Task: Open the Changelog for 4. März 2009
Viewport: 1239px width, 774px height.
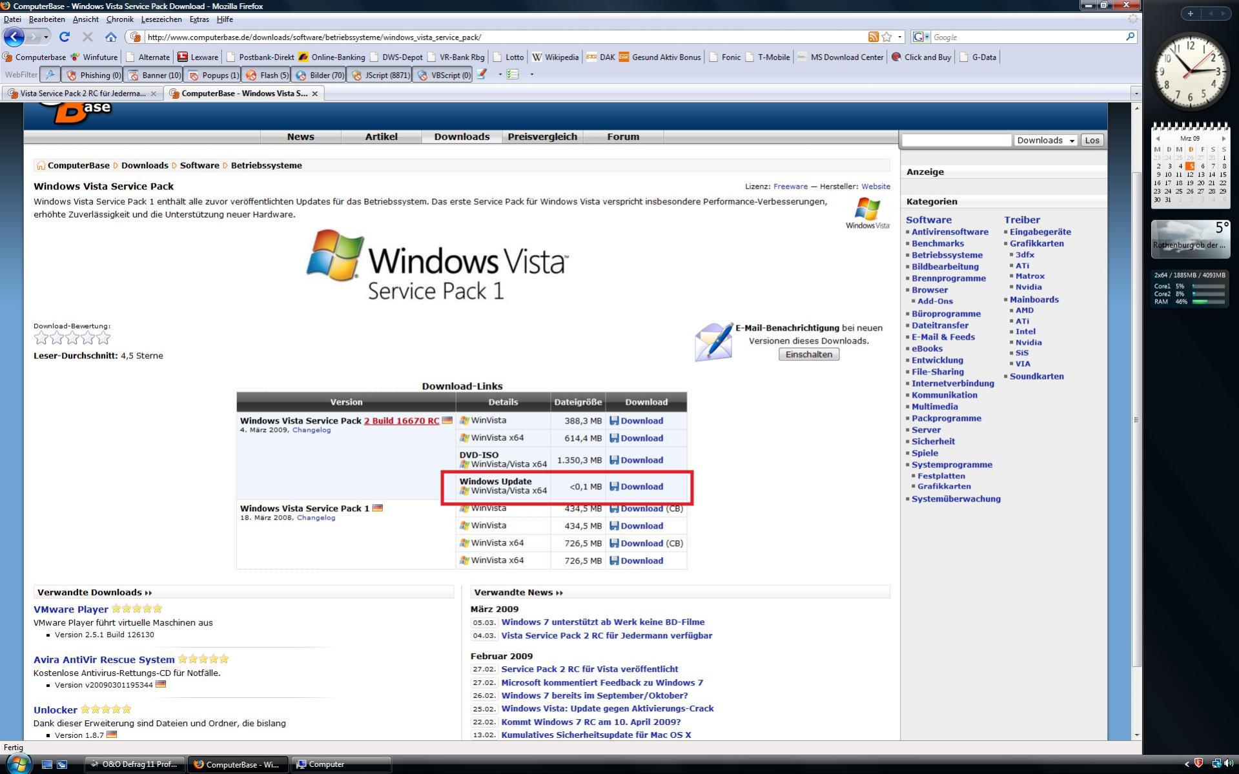Action: pyautogui.click(x=311, y=430)
